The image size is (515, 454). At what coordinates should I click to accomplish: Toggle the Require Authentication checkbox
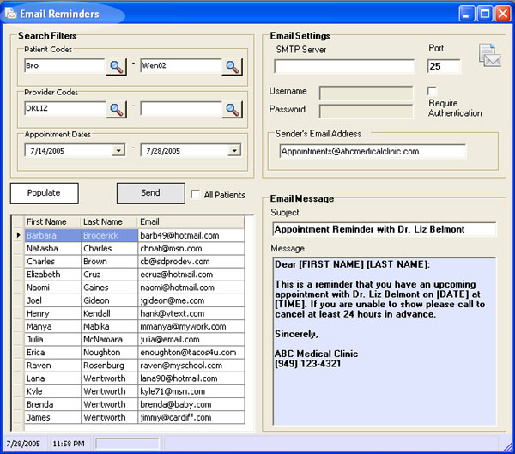click(x=433, y=91)
